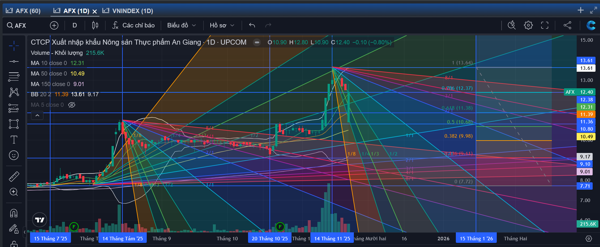
Task: Change the D time interval
Action: (x=74, y=25)
